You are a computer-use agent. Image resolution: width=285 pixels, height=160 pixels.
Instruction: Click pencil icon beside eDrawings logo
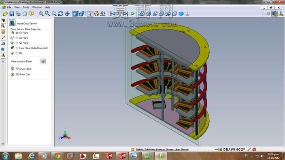click(249, 149)
